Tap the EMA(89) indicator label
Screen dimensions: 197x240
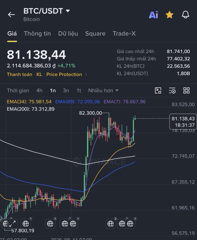pyautogui.click(x=77, y=102)
